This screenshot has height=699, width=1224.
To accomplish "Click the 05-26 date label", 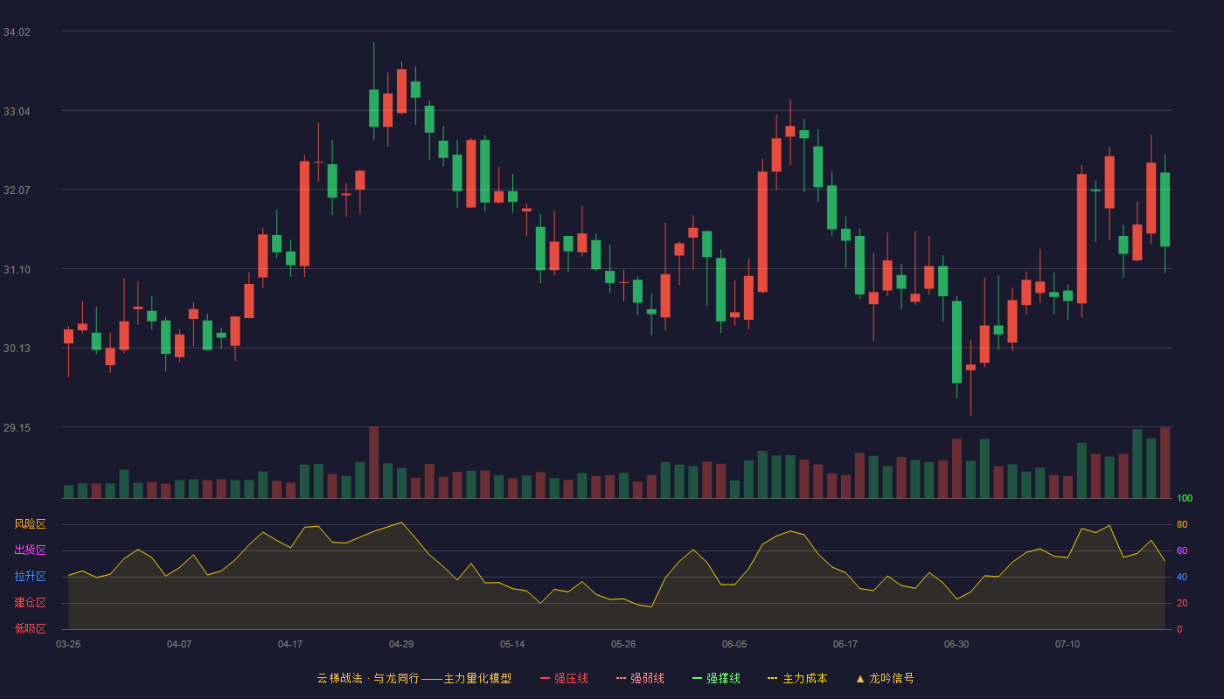I will (623, 644).
